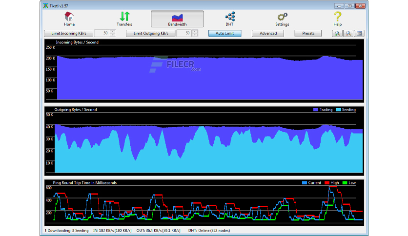Click the Tixati title bar logo

[46, 6]
